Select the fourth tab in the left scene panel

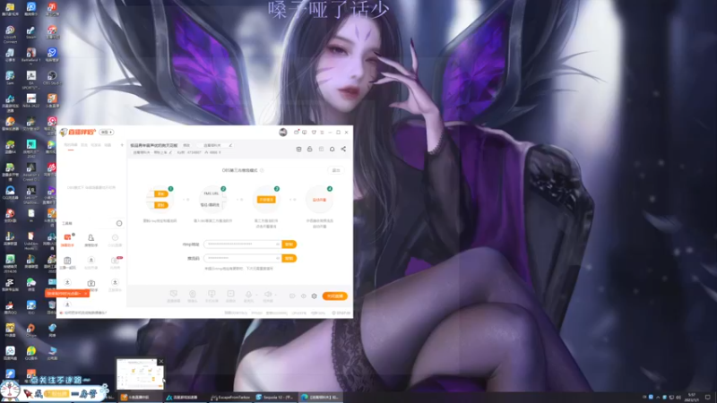(x=108, y=145)
